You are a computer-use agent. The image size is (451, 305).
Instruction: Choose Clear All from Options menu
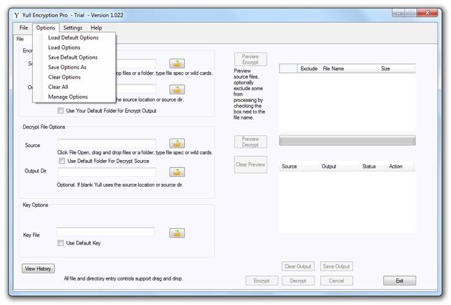coord(59,87)
